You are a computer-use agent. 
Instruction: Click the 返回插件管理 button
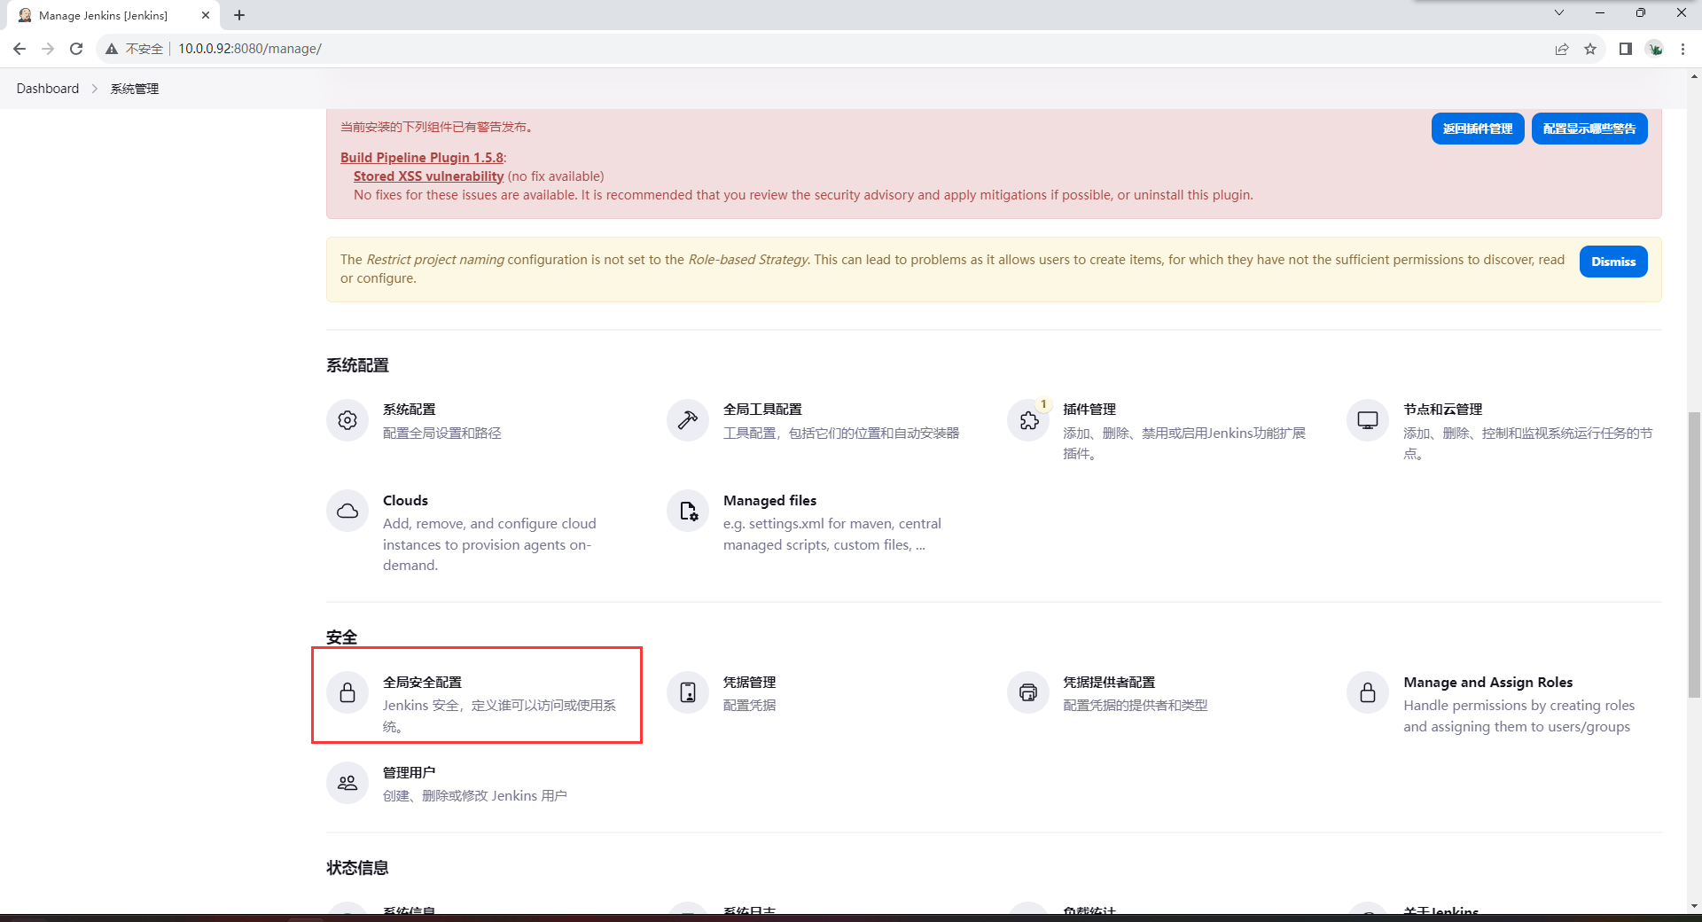pos(1477,129)
